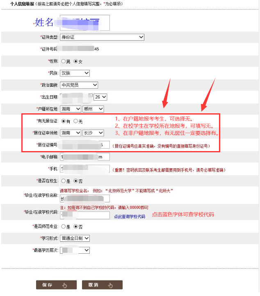Click the 居住证编号 input field

85,145
